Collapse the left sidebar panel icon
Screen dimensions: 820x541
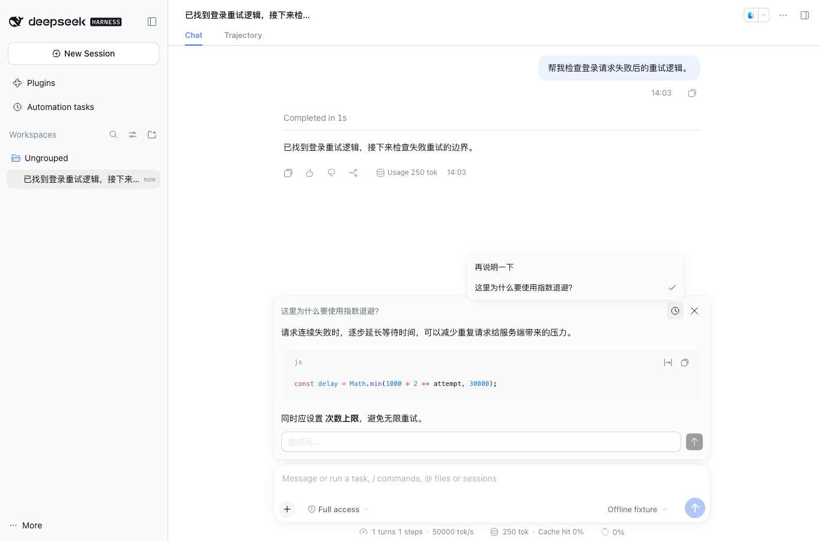(x=152, y=22)
